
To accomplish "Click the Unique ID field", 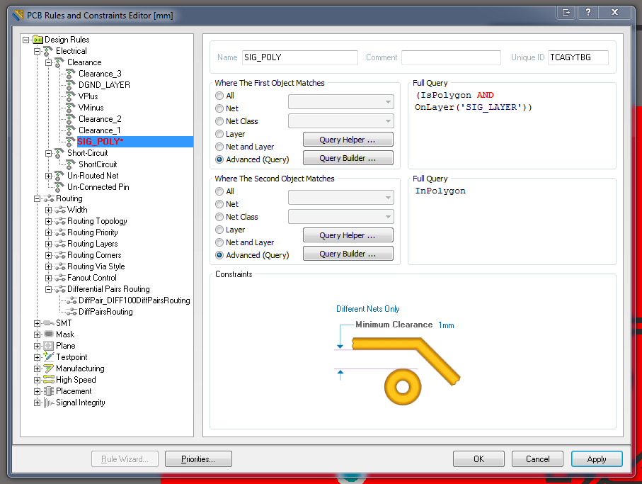I will pyautogui.click(x=578, y=57).
